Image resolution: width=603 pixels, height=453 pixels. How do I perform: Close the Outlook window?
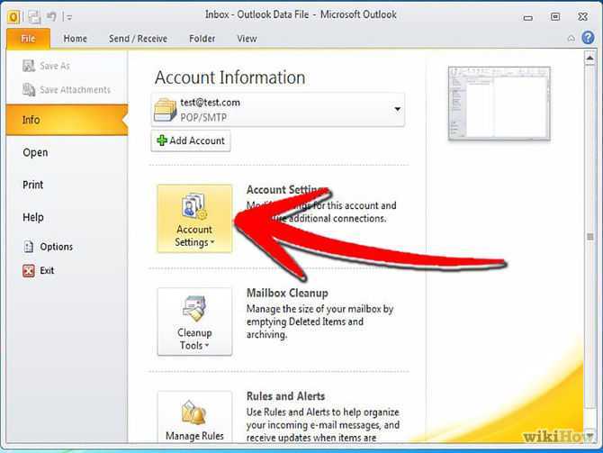[x=582, y=16]
